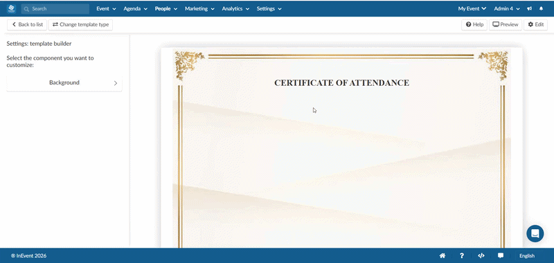Screen dimensions: 554x263
Task: Go back to list
Action: (27, 25)
